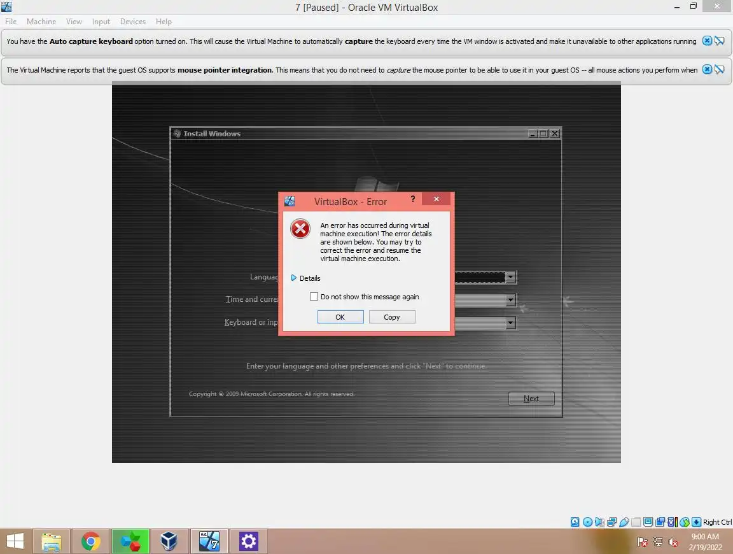
Task: Click the network tray icon
Action: click(658, 542)
